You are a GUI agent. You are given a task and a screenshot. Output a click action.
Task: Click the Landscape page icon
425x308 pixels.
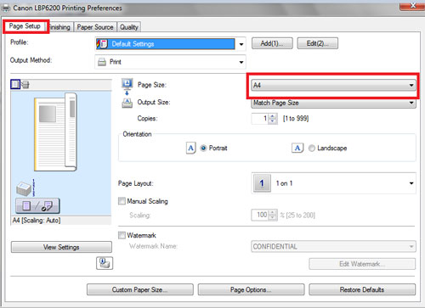click(x=297, y=148)
